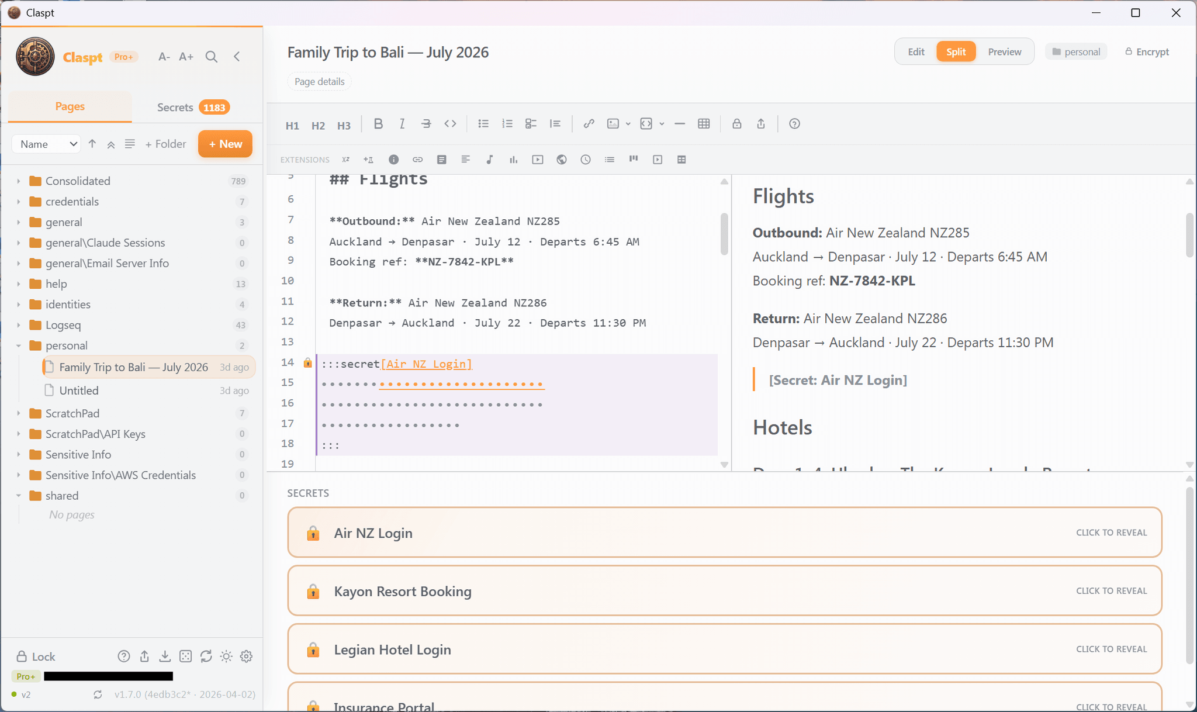Expand the ScratchPad folder

coord(19,413)
